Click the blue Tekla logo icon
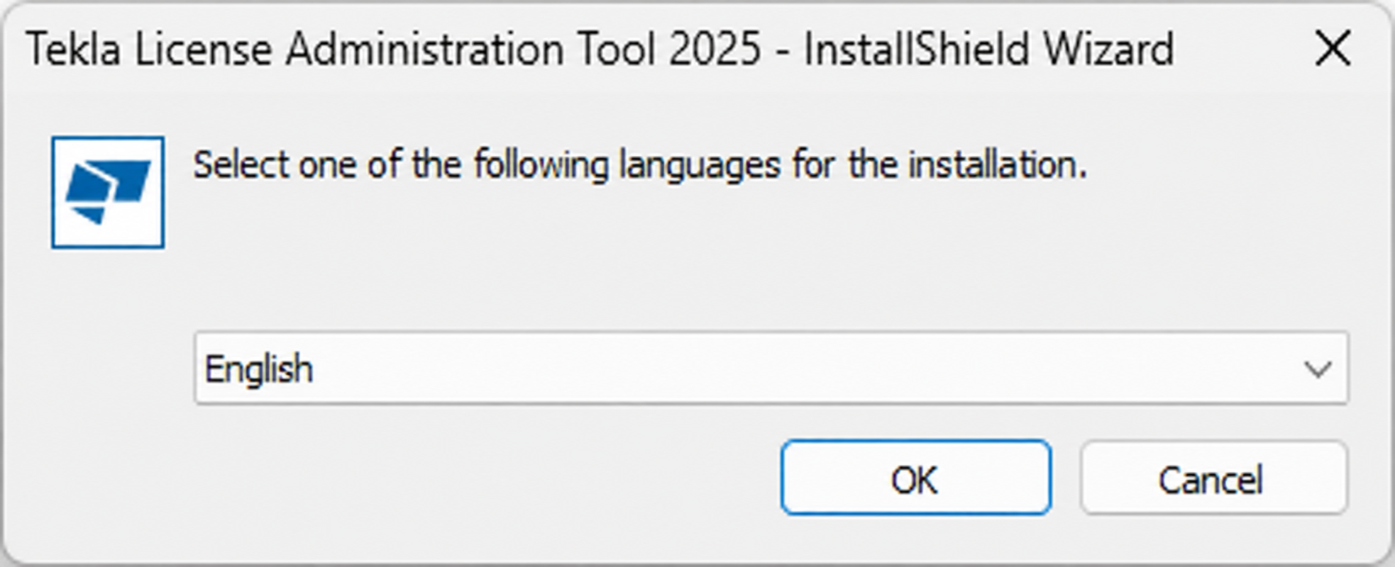The image size is (1395, 567). (x=108, y=192)
